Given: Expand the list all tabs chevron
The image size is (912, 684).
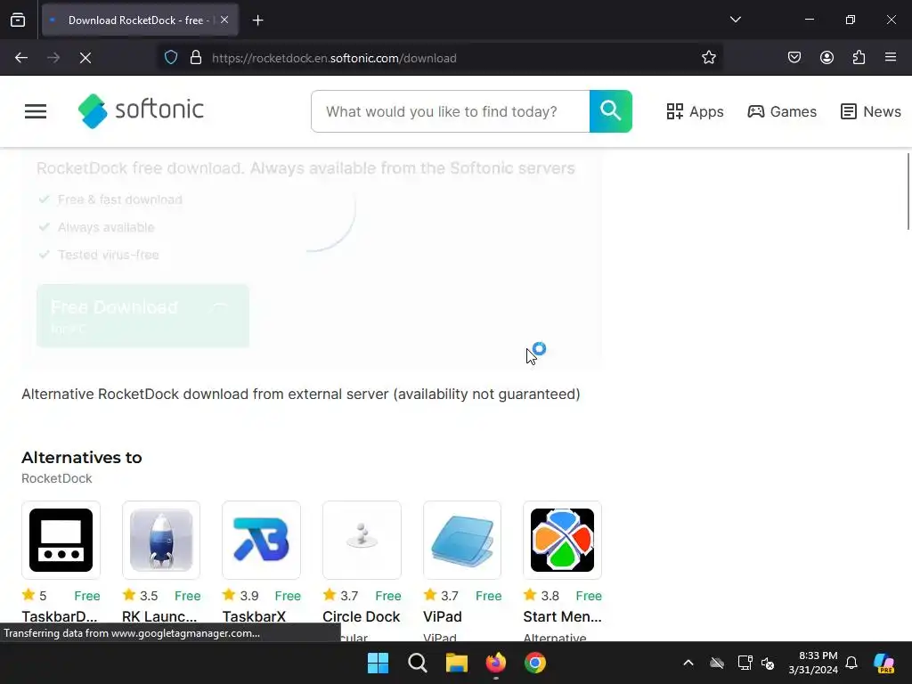Looking at the screenshot, I should (x=735, y=20).
